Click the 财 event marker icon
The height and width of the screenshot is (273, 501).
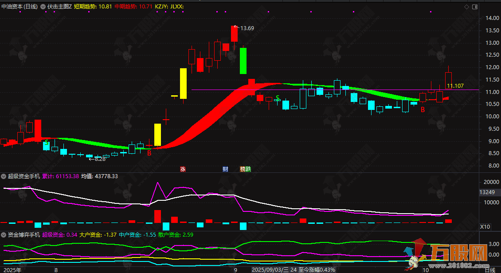pos(225,169)
